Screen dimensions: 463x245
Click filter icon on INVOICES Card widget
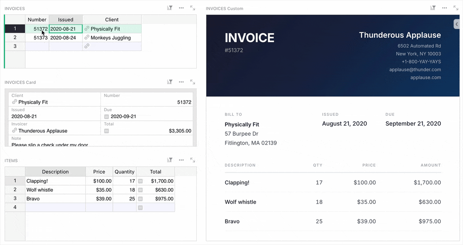(170, 82)
